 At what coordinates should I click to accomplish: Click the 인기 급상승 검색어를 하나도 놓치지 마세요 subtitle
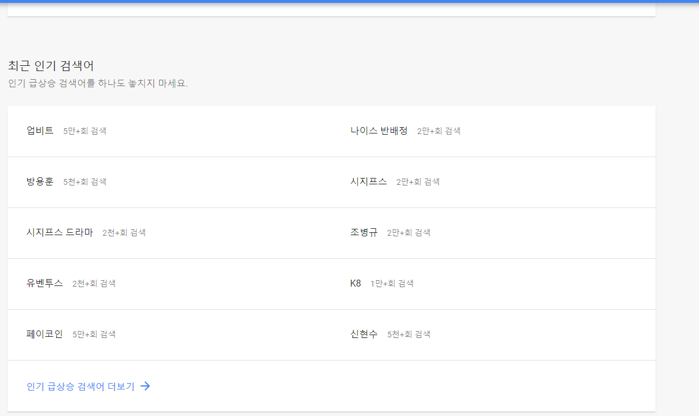98,83
